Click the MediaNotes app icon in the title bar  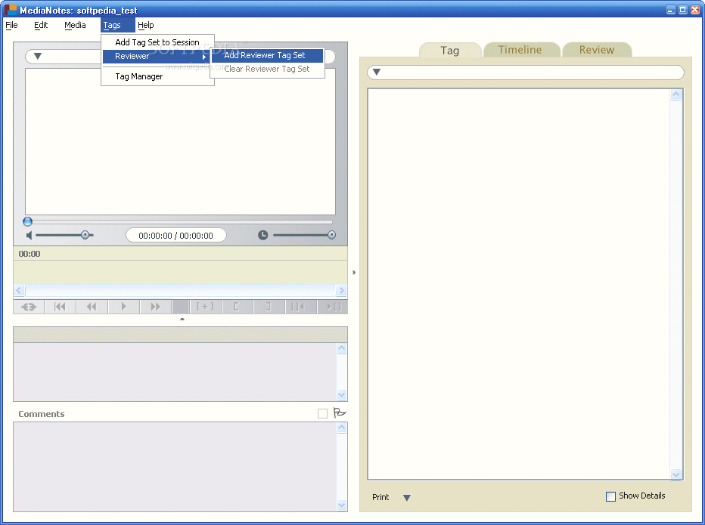click(10, 9)
